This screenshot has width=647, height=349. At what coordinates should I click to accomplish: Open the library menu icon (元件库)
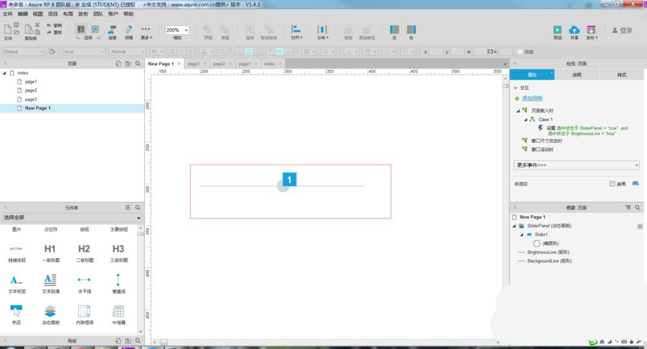point(127,207)
